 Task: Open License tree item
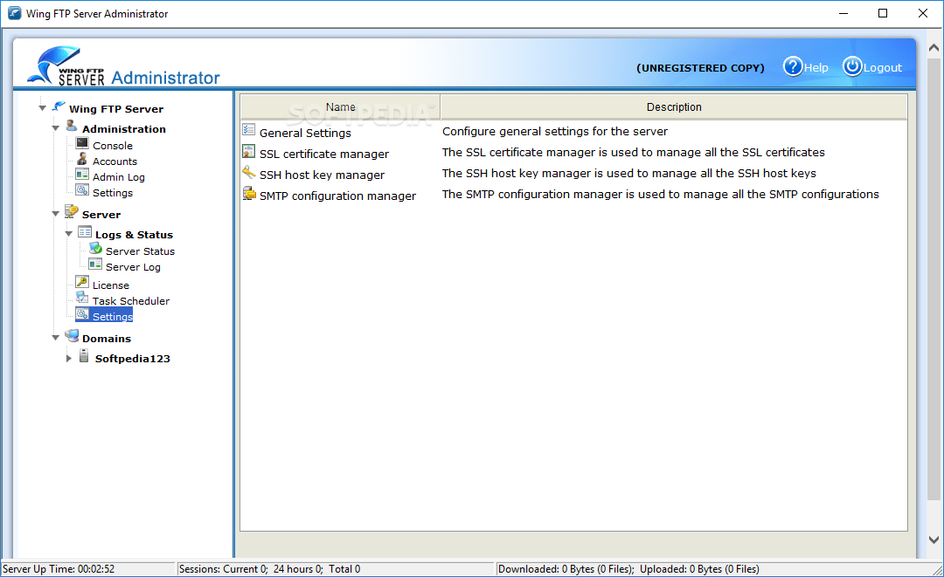click(111, 285)
